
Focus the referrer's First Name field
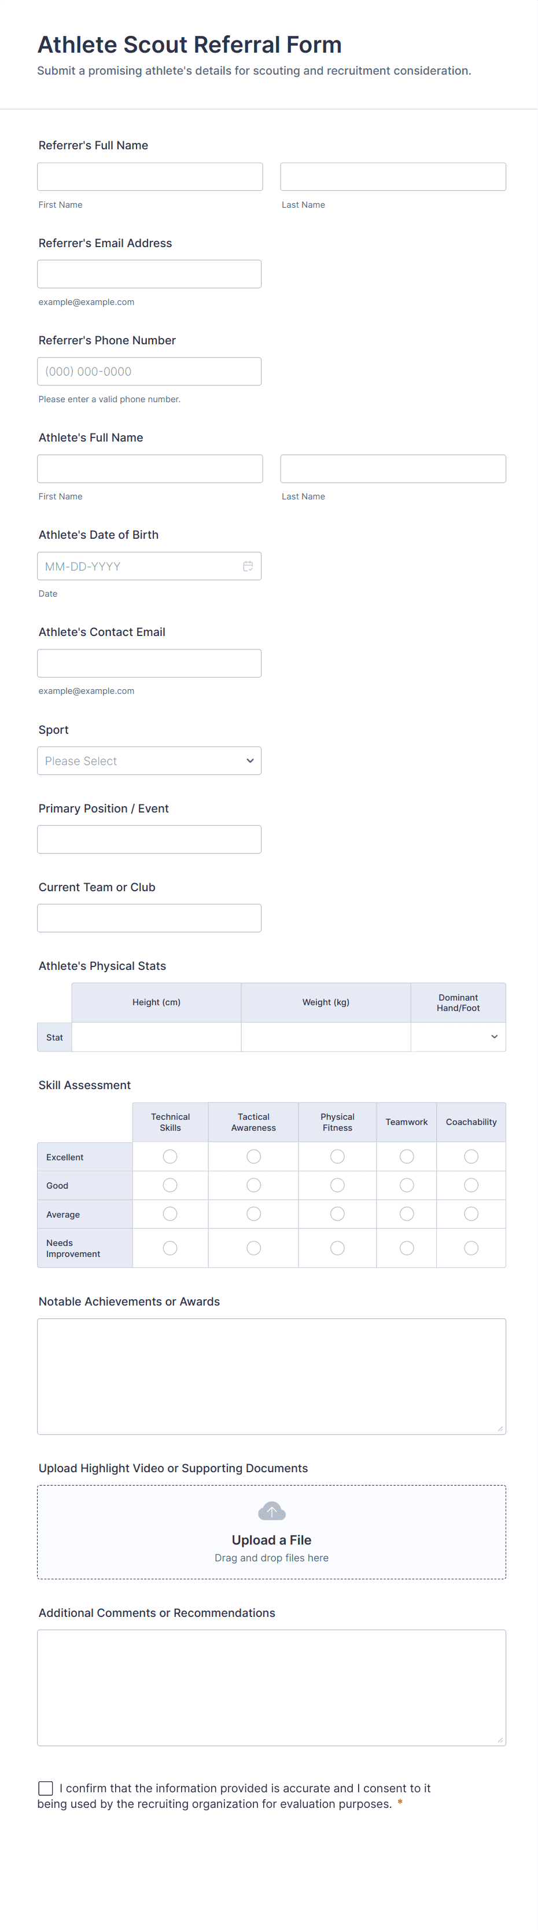150,177
